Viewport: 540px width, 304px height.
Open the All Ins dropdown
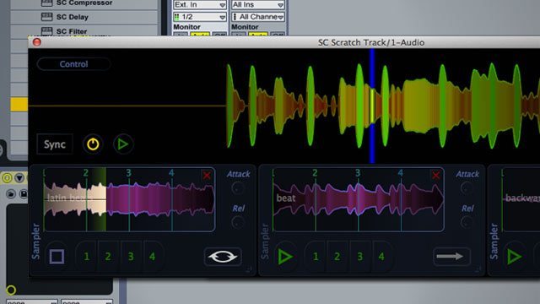pos(258,5)
